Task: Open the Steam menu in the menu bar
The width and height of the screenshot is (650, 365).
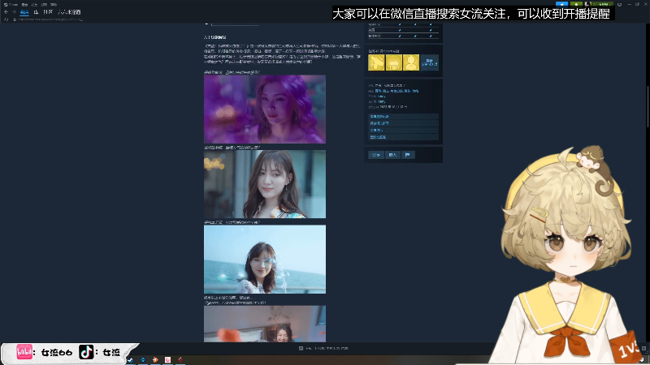Action: click(11, 5)
